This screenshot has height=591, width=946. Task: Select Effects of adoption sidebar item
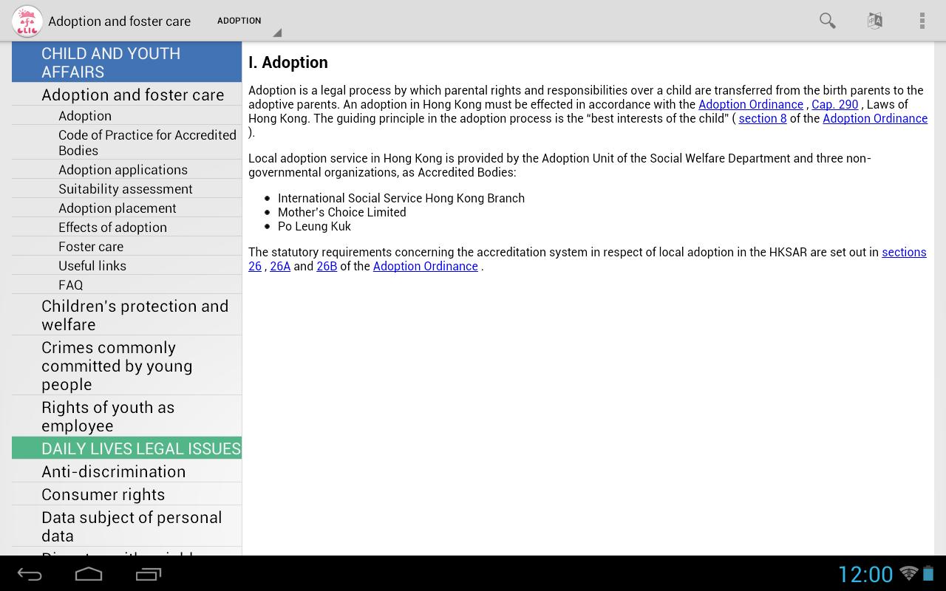[112, 228]
